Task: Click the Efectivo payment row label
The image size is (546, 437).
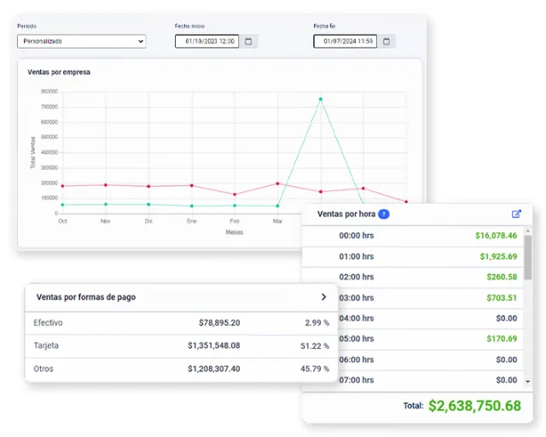Action: point(48,323)
